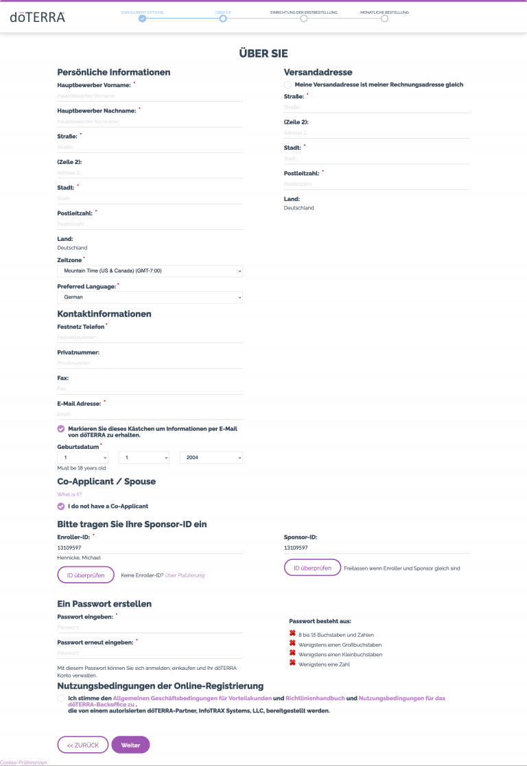Open the birth year dropdown showing 2004
Image resolution: width=527 pixels, height=766 pixels.
pyautogui.click(x=211, y=457)
